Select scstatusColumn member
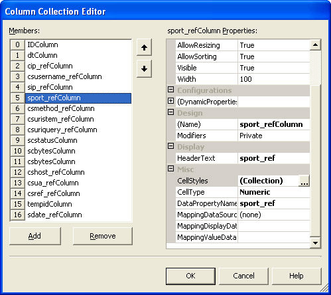Screen dimensions: 331x295 78,140
